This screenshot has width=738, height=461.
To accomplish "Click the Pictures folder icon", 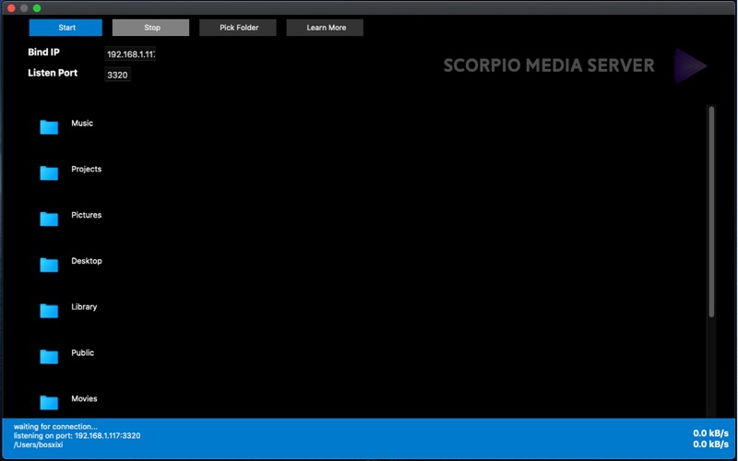I will (x=49, y=219).
